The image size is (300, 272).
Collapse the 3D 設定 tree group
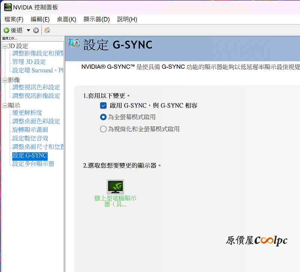[5, 46]
